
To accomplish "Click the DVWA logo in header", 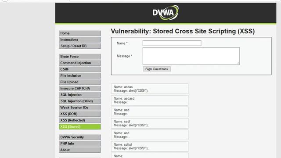I will point(166,13).
